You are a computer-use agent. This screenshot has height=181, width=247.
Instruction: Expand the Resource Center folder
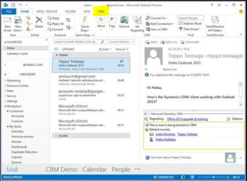pyautogui.click(x=5, y=86)
